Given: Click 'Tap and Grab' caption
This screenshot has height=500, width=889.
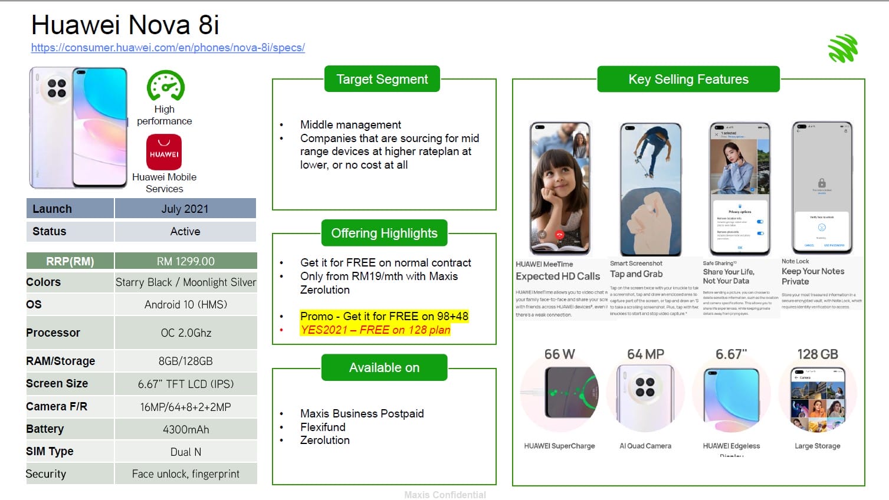Looking at the screenshot, I should click(636, 274).
